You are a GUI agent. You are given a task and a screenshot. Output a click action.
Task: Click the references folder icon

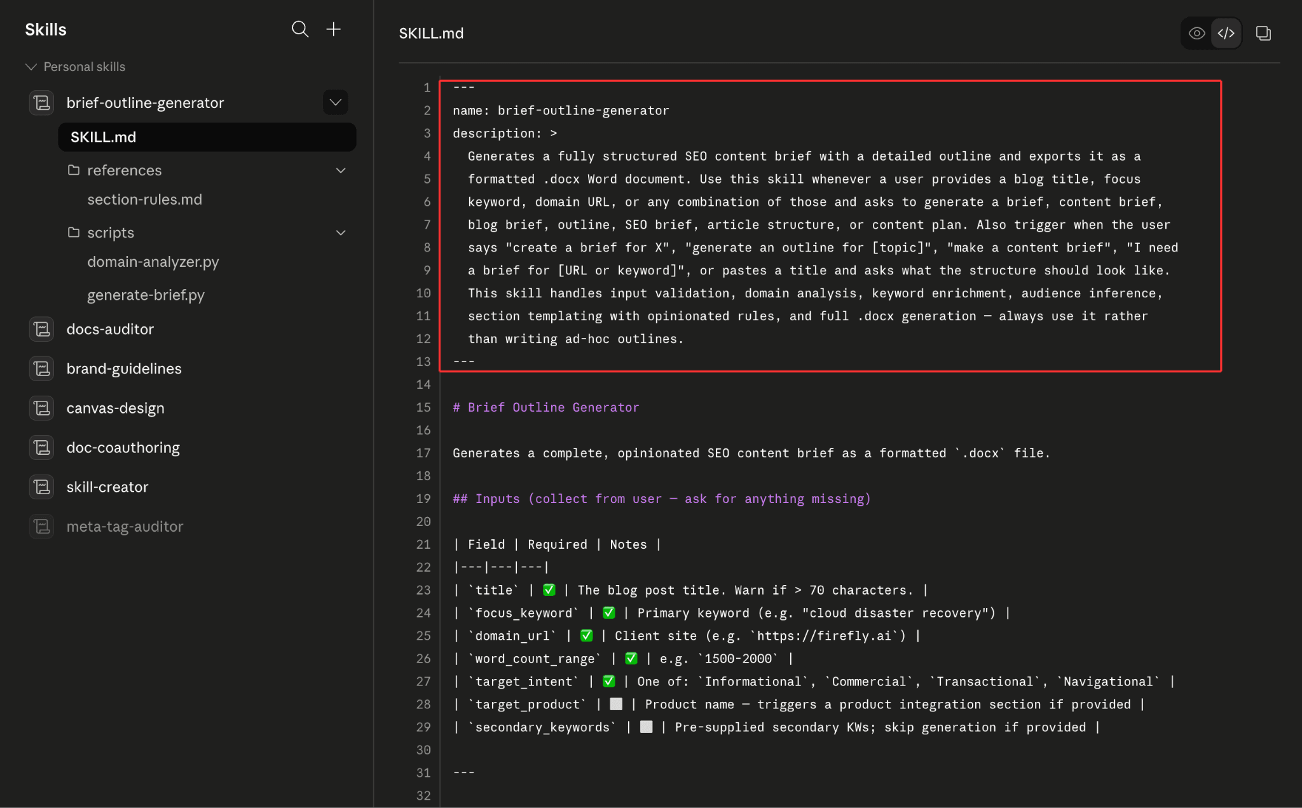[74, 170]
